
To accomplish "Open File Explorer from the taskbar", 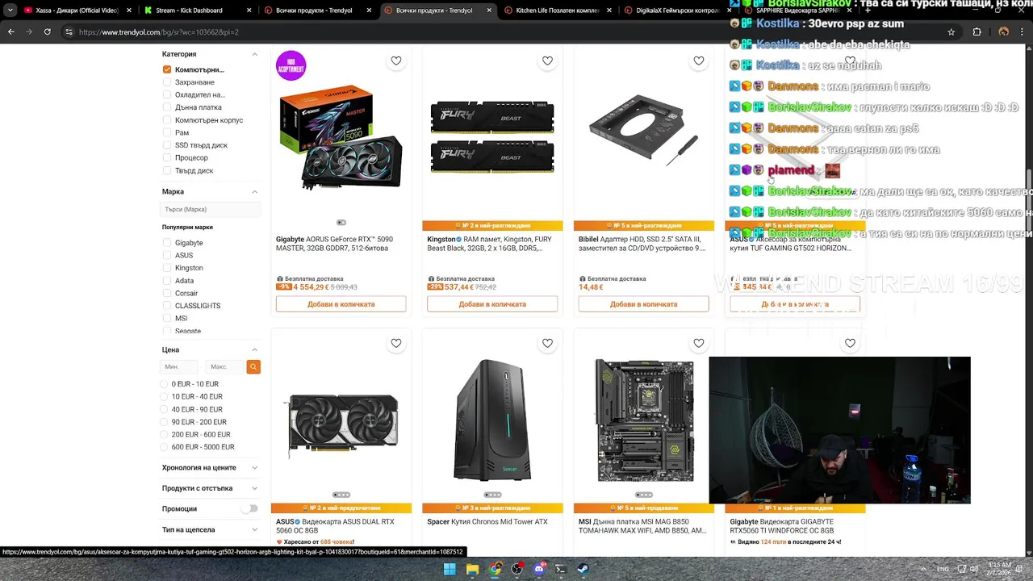I will coord(472,569).
